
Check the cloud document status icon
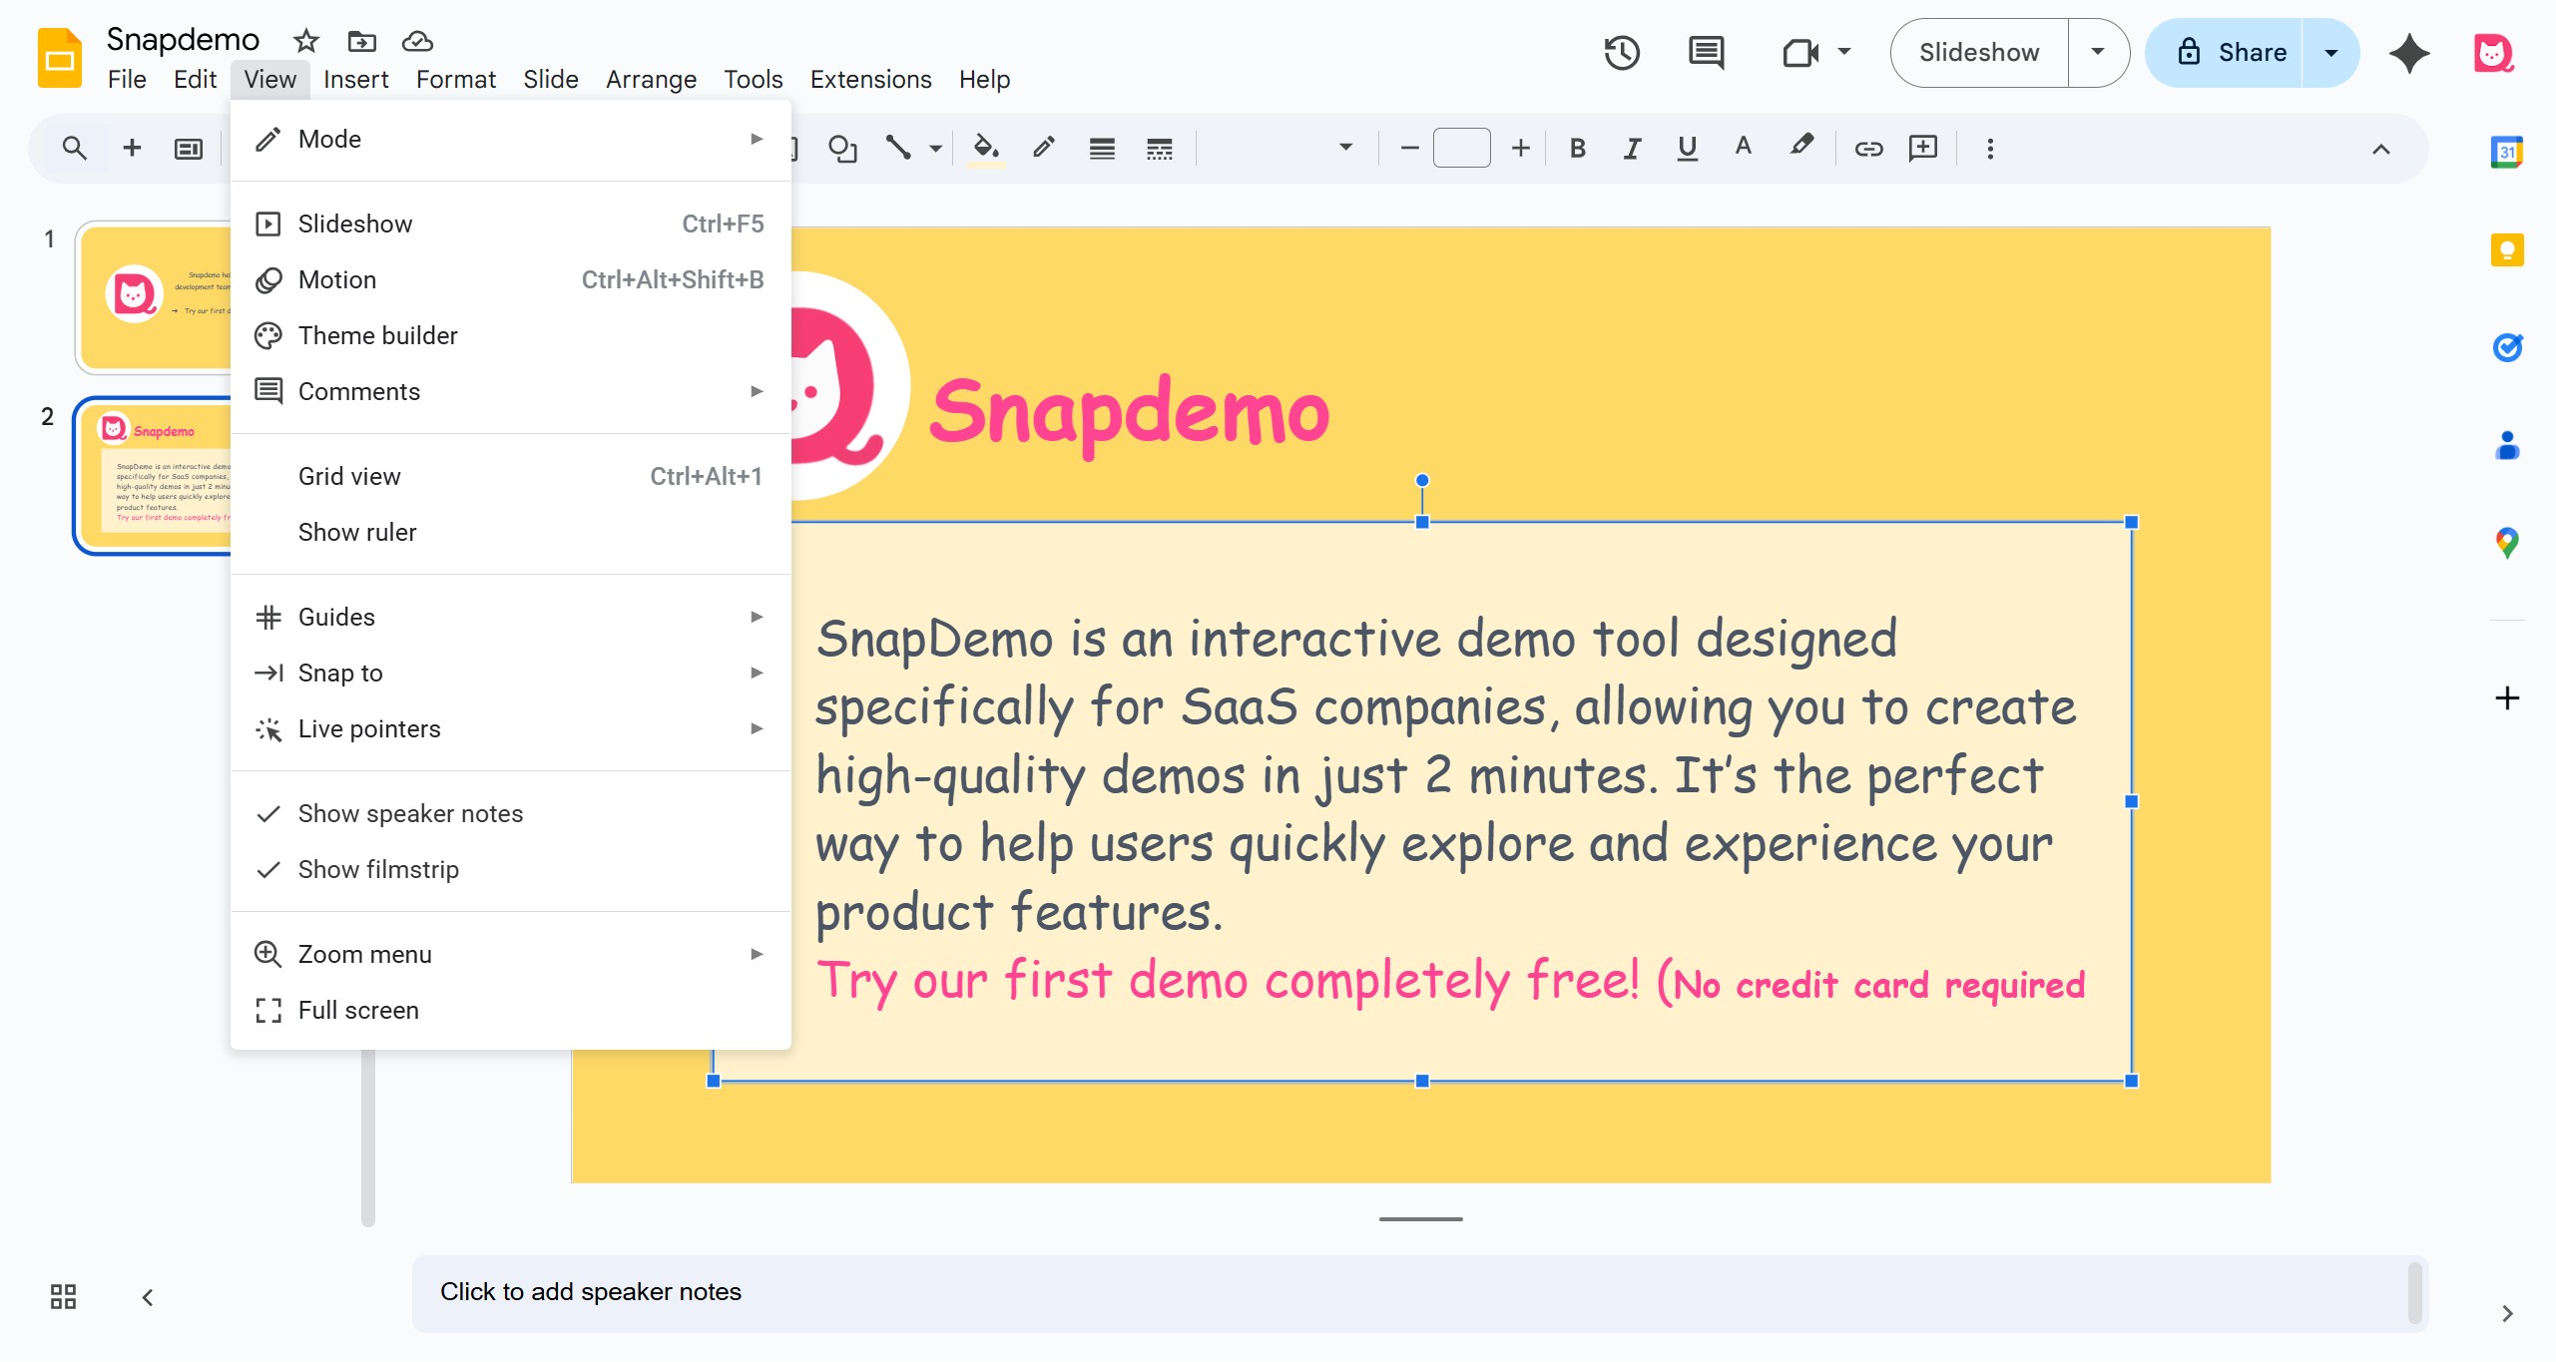417,41
